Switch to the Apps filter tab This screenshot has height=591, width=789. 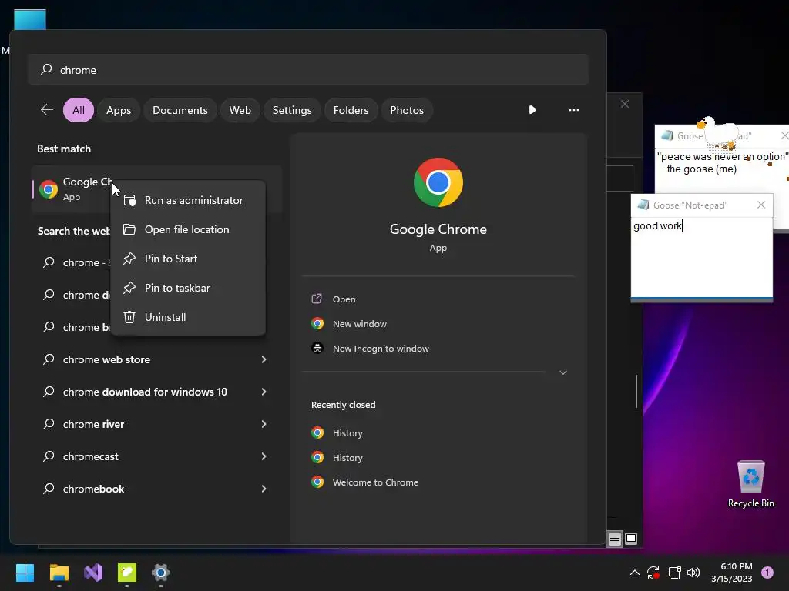[x=119, y=110]
